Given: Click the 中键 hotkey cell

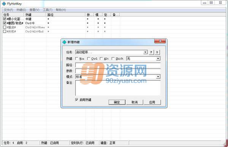Looking at the screenshot, I should point(28,19).
